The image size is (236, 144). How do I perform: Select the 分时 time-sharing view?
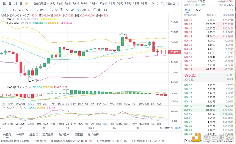[x=53, y=4]
